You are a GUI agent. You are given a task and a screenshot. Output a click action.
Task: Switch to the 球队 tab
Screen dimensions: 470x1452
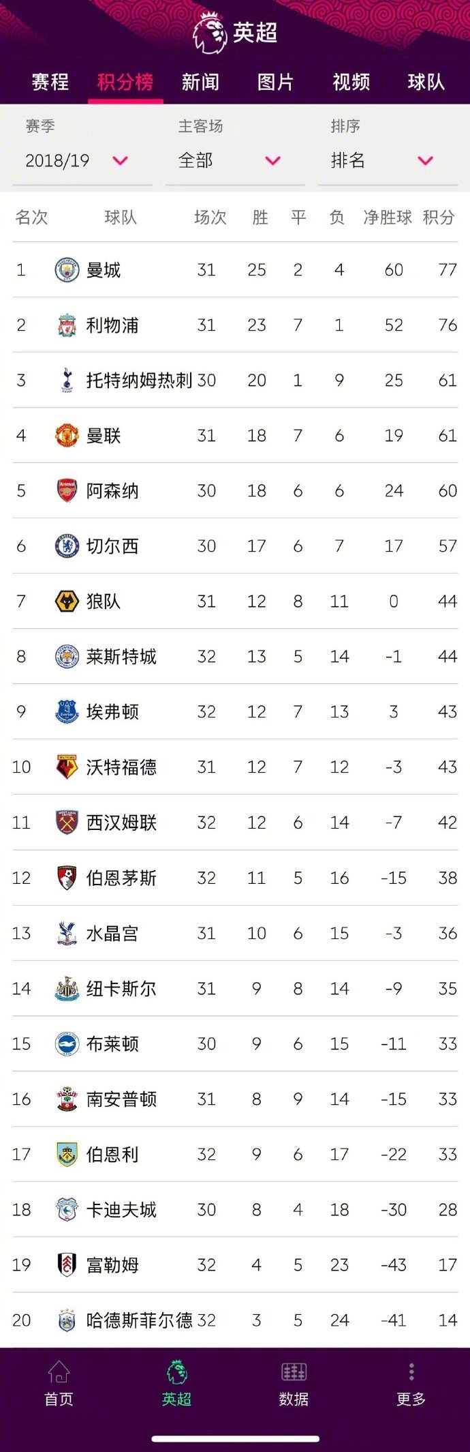click(426, 83)
